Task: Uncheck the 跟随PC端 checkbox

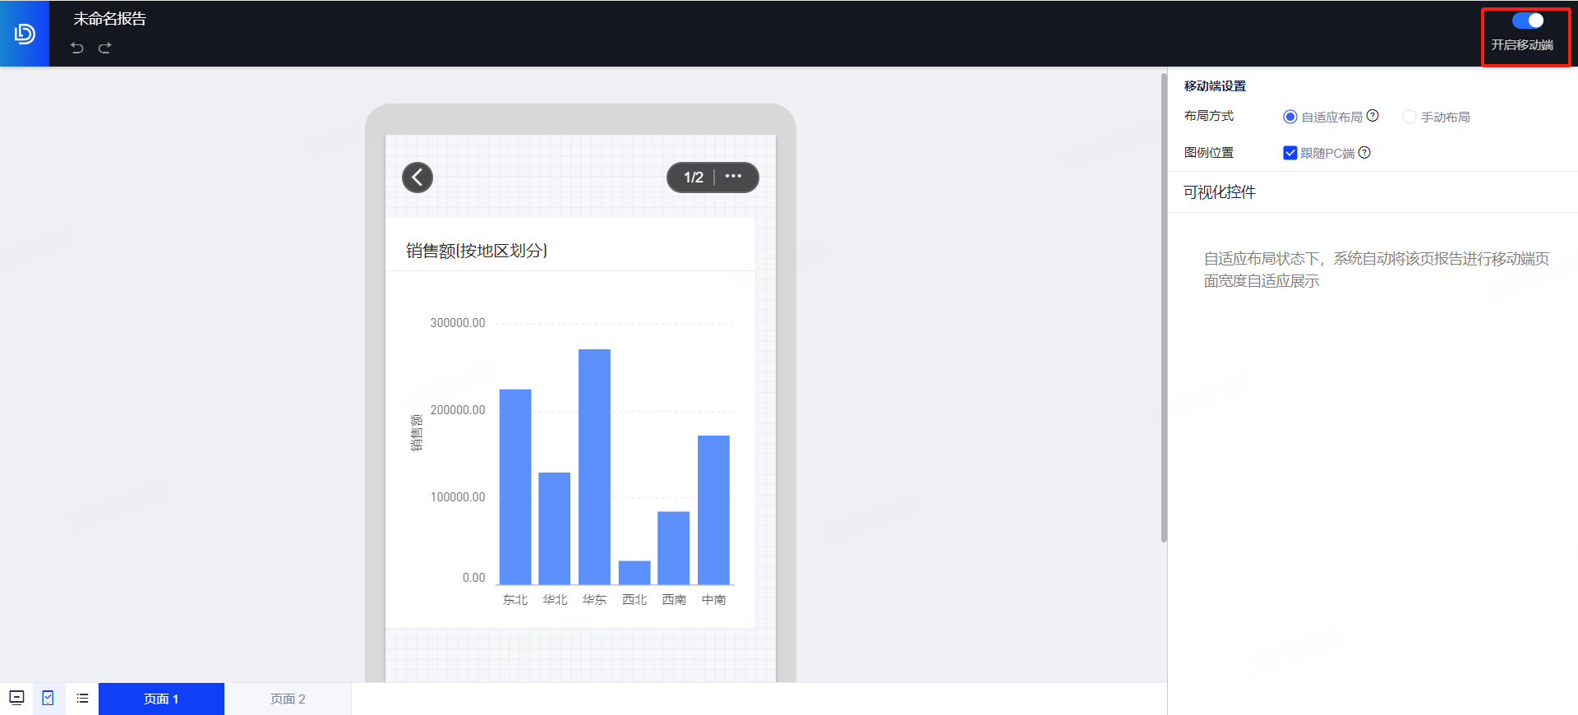Action: click(1290, 153)
